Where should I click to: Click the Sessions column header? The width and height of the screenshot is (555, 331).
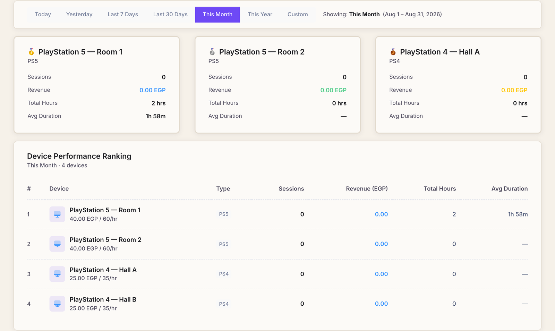coord(291,189)
